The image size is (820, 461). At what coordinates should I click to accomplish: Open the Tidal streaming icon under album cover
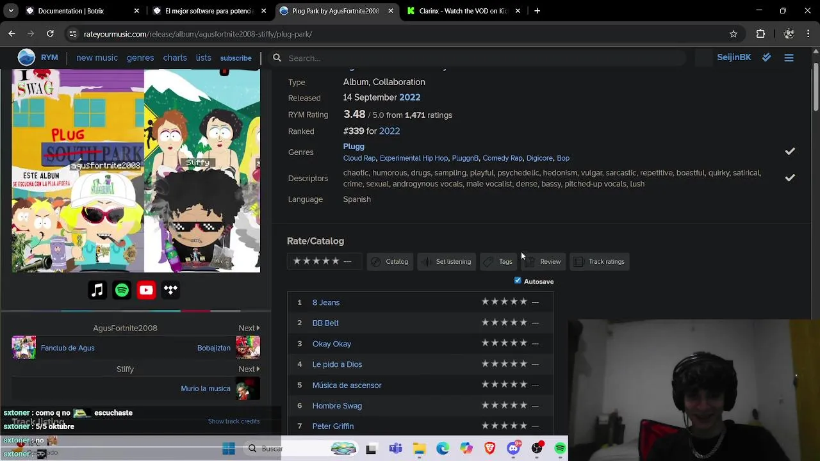click(170, 290)
